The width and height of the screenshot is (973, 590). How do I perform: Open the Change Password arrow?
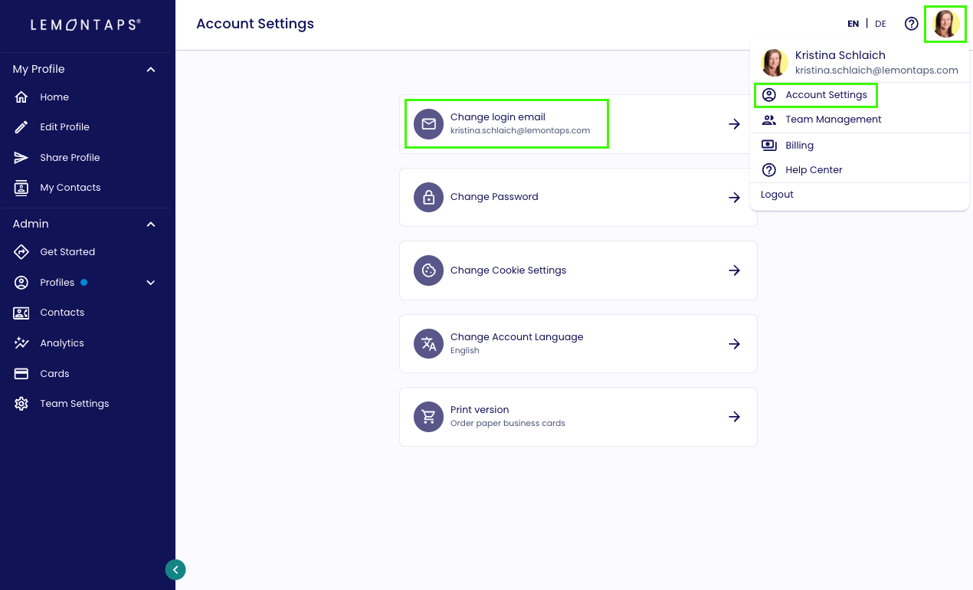tap(734, 198)
